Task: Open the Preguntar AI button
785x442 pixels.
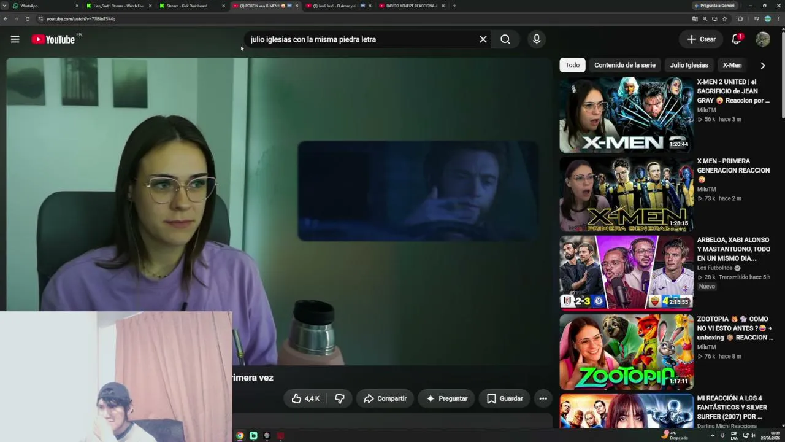Action: (446, 398)
